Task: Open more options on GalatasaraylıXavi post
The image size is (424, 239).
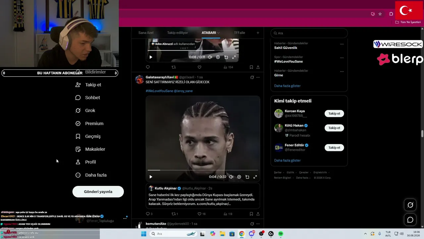Action: 258,77
